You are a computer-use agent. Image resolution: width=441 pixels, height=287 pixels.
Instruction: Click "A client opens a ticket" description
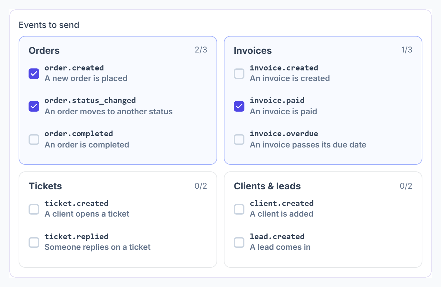pos(87,214)
